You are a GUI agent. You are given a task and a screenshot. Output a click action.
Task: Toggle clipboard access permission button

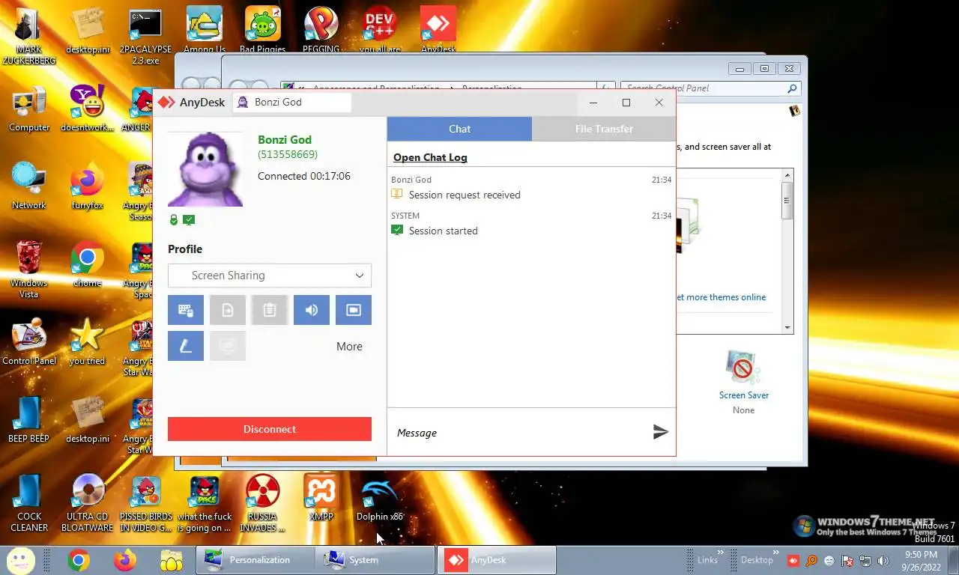coord(270,310)
